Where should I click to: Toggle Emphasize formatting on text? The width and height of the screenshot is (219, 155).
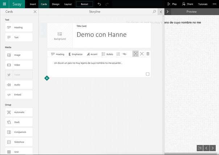click(75, 54)
